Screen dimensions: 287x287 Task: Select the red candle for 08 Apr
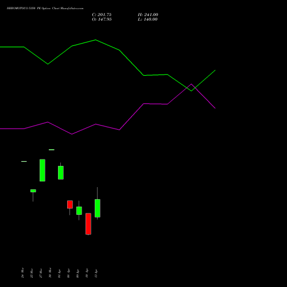point(70,204)
